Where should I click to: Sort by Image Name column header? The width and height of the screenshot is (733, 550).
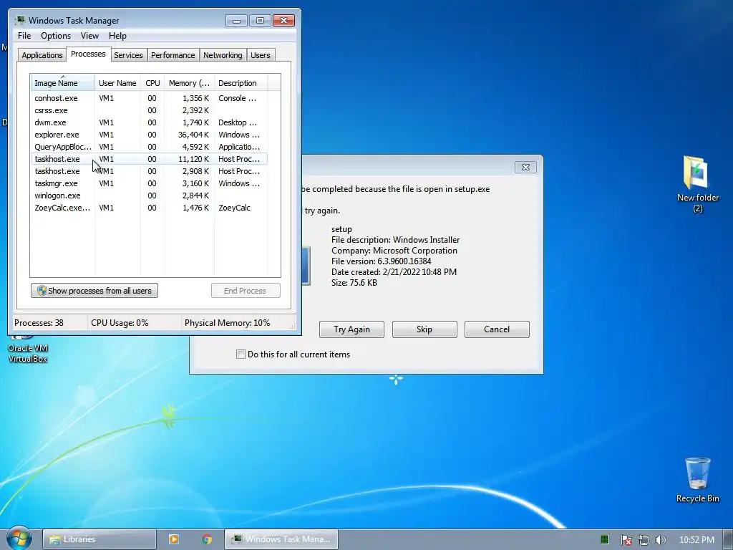pyautogui.click(x=63, y=83)
